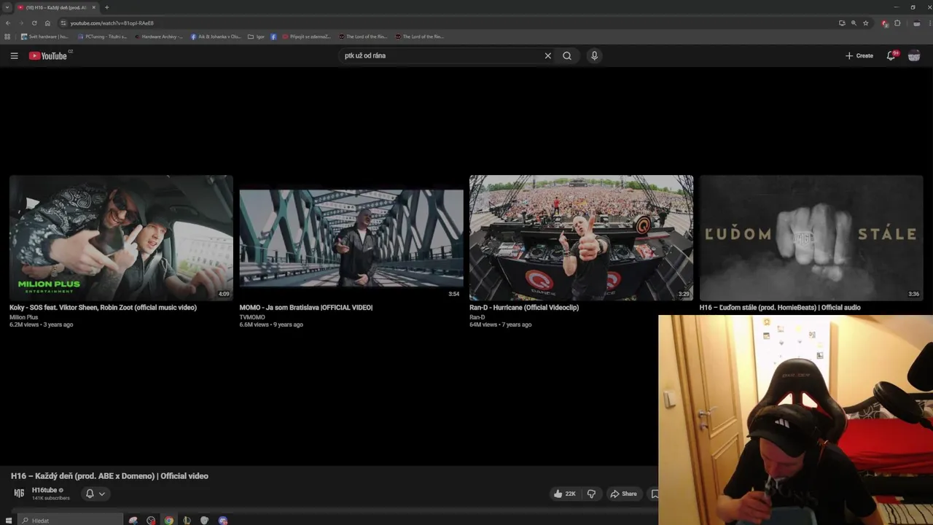Open the apps grid in bookmarks bar

[x=7, y=36]
